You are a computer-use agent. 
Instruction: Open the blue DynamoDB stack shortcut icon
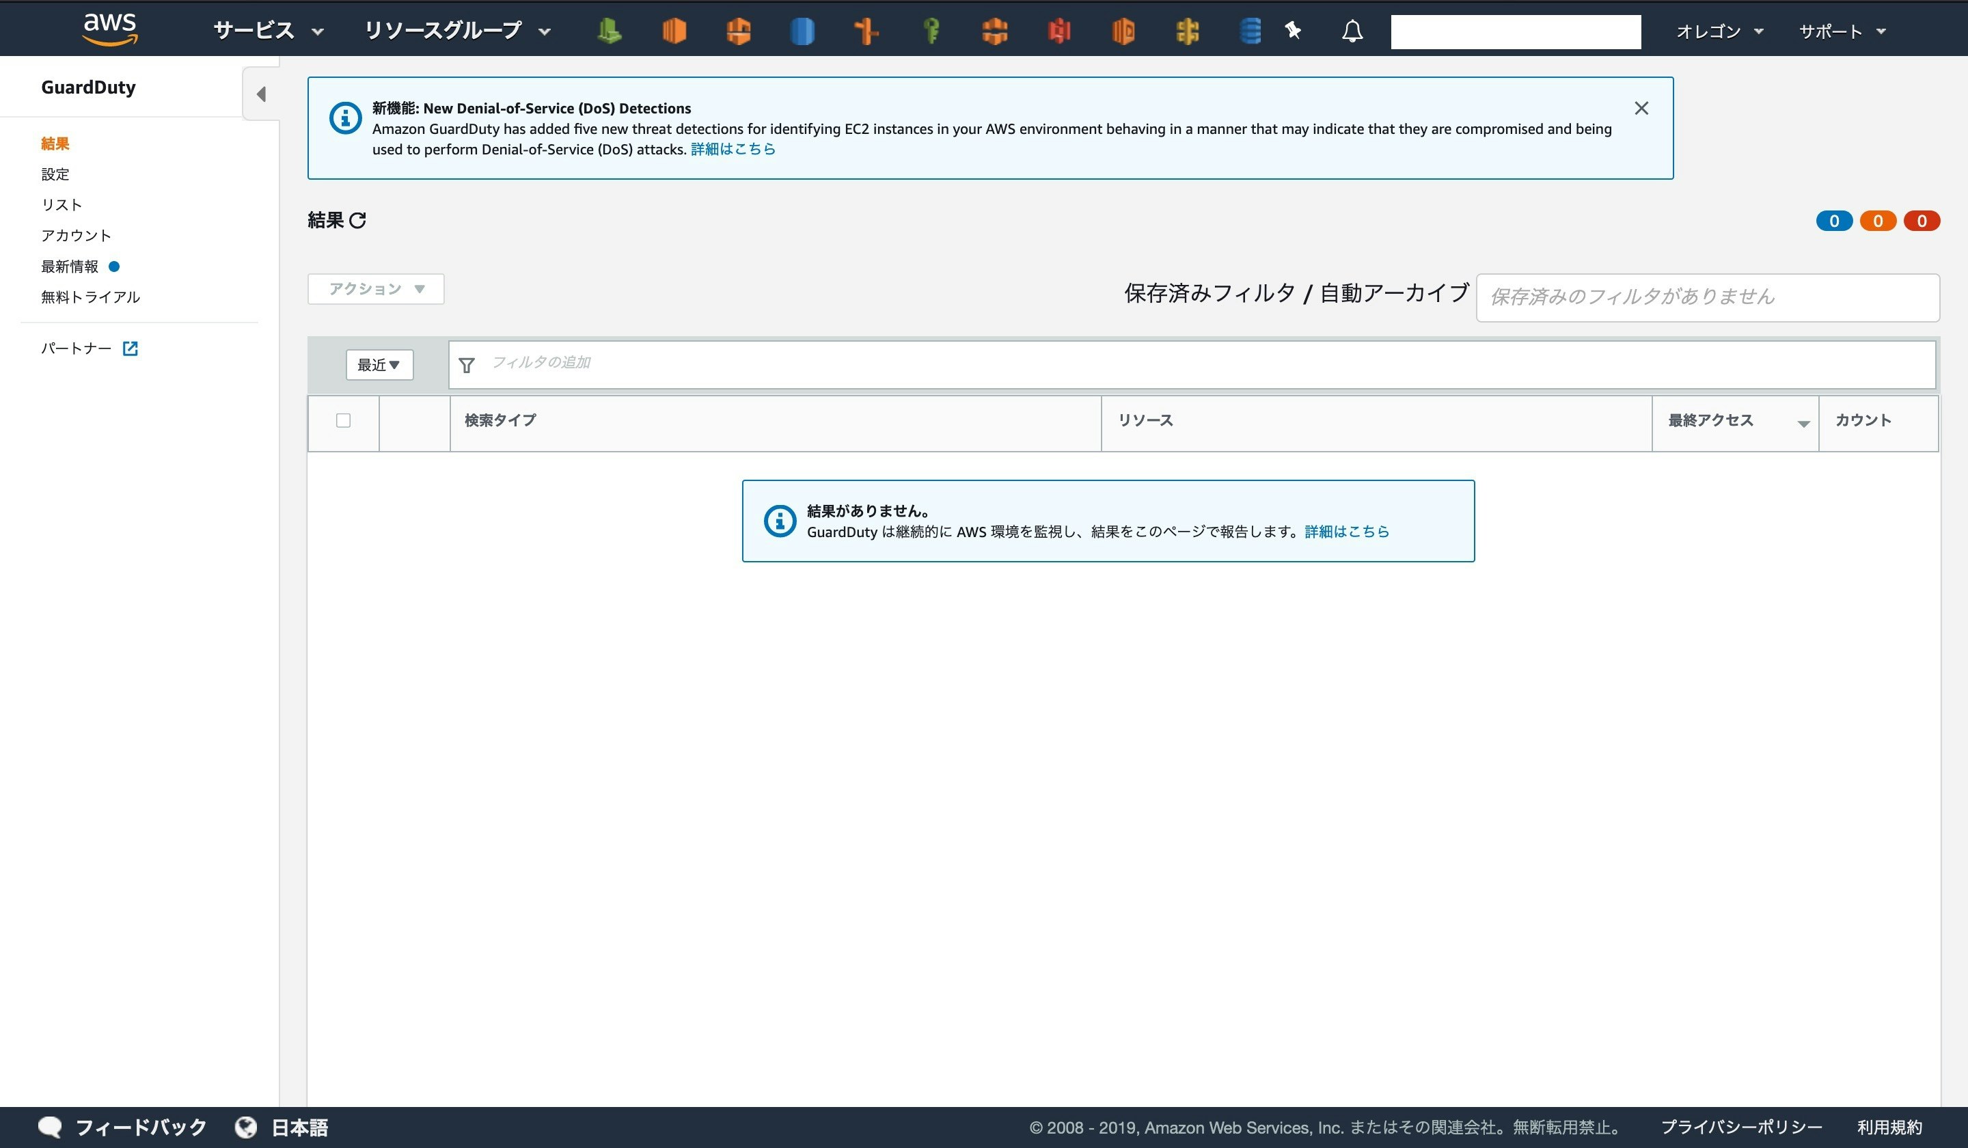point(1250,31)
